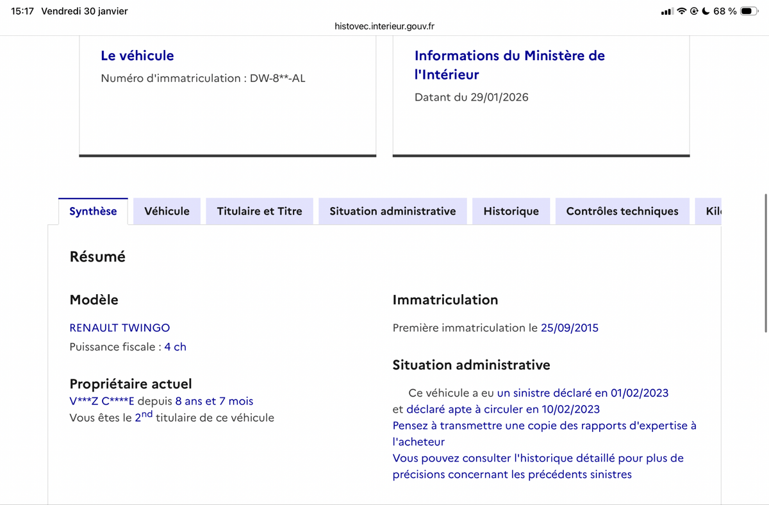Click the first registration date 25/09/2015
This screenshot has width=769, height=505.
point(569,328)
